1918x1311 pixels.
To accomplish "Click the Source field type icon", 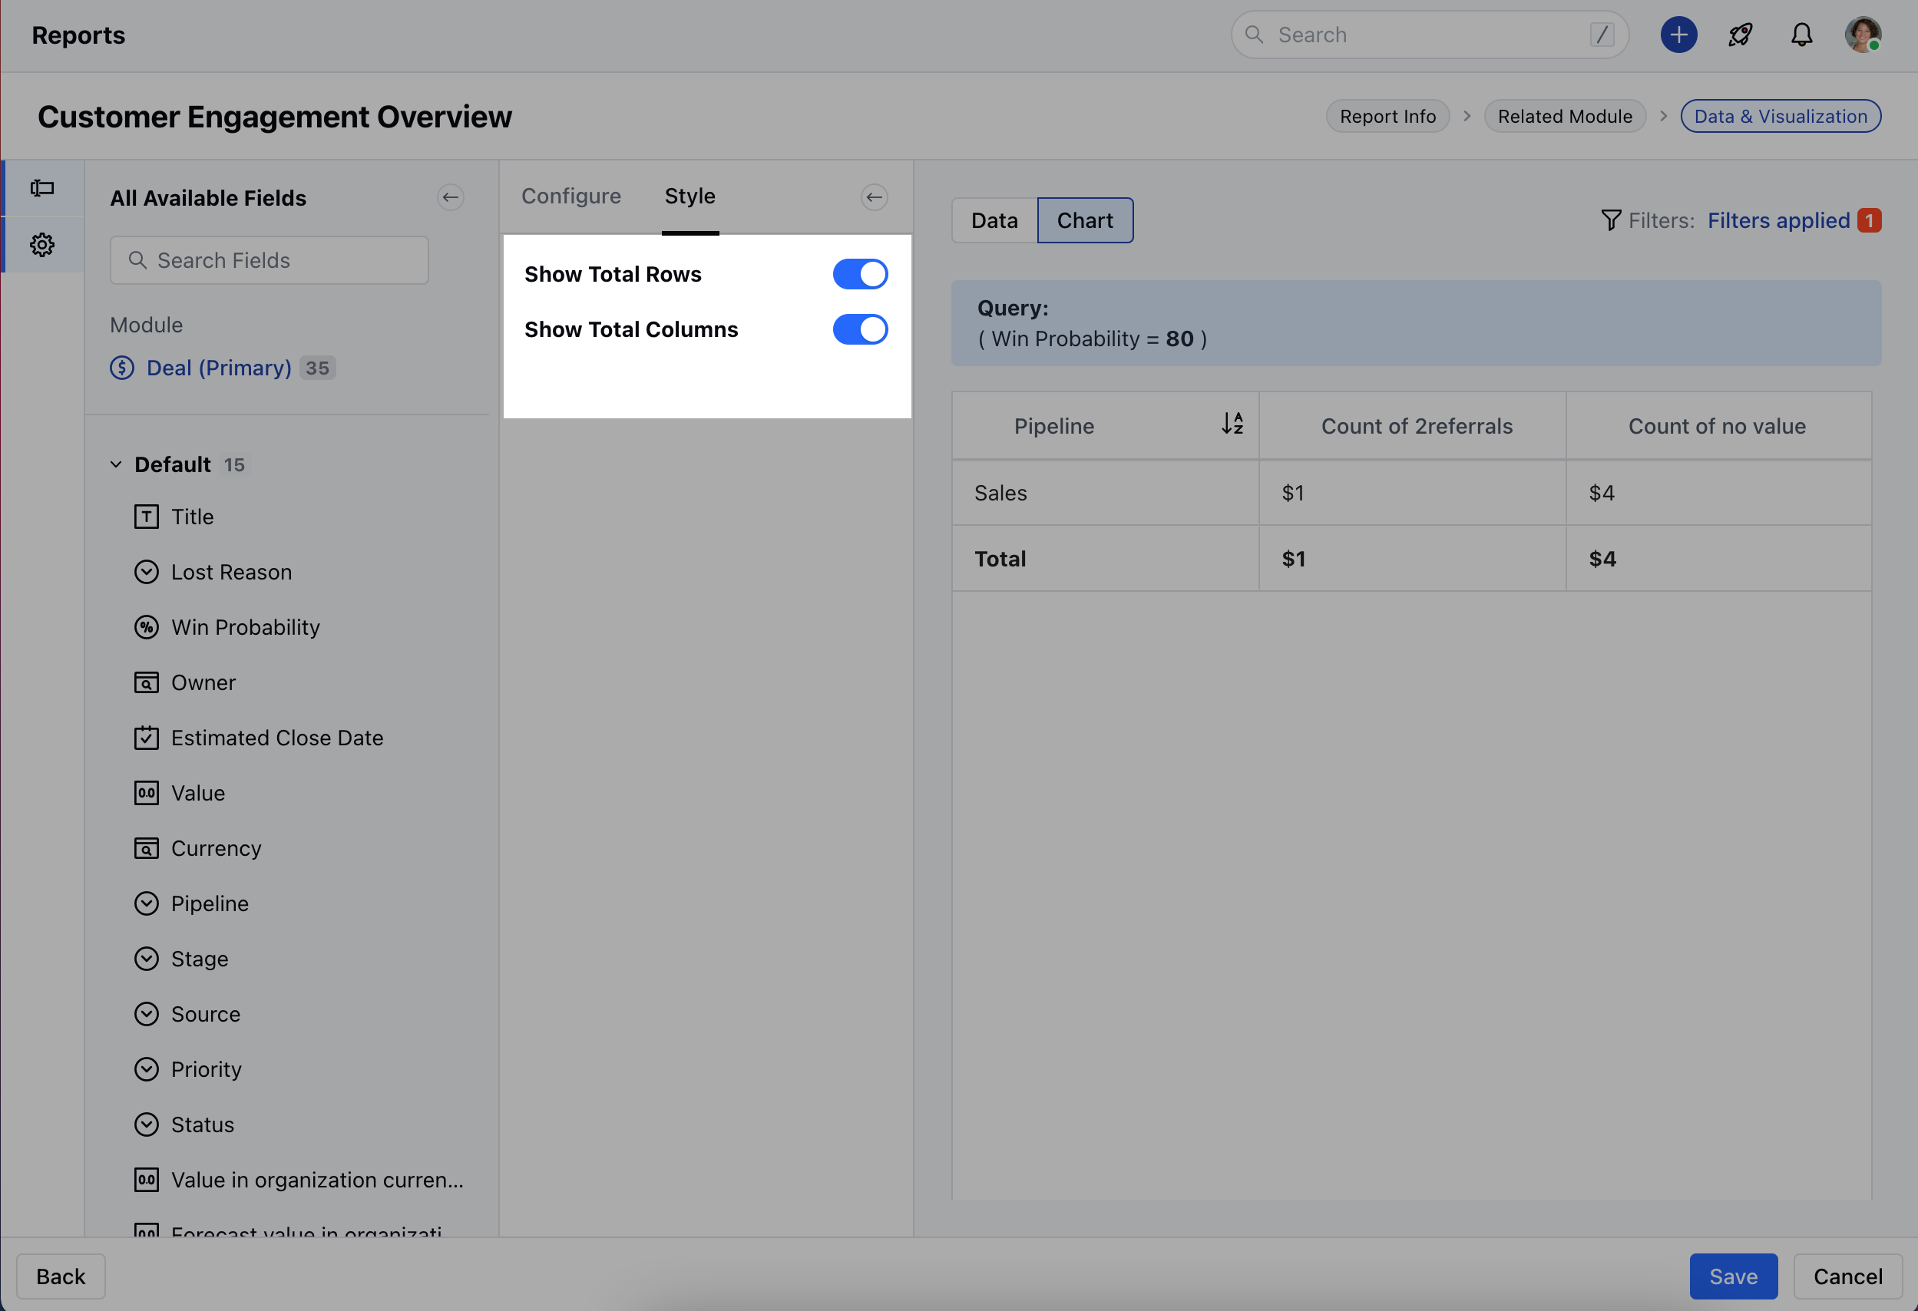I will click(146, 1014).
